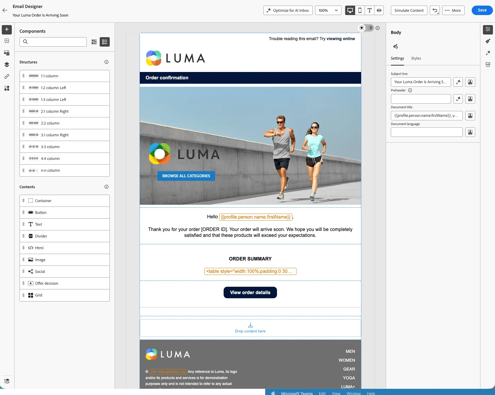The width and height of the screenshot is (495, 395).
Task: Open the settings sliders icon in right rail
Action: pyautogui.click(x=488, y=29)
